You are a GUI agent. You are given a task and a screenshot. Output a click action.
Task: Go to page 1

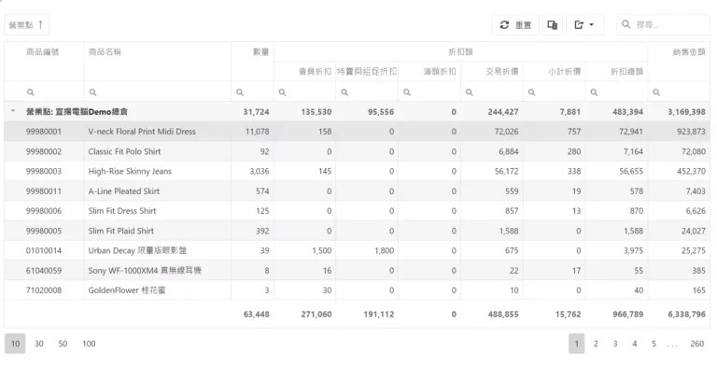[x=577, y=344]
